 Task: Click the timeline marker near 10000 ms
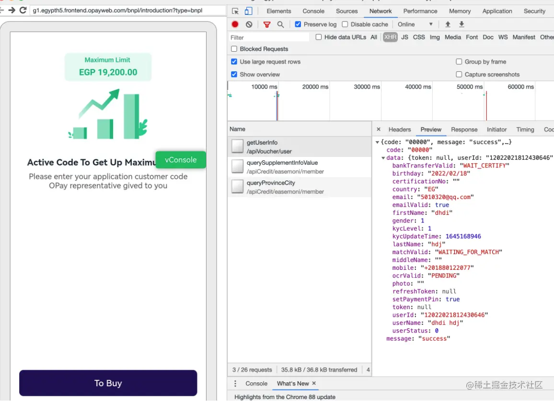coord(277,106)
